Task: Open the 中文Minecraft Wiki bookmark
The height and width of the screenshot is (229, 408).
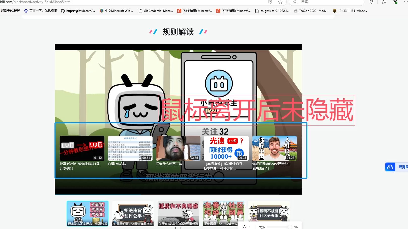Action: point(116,11)
